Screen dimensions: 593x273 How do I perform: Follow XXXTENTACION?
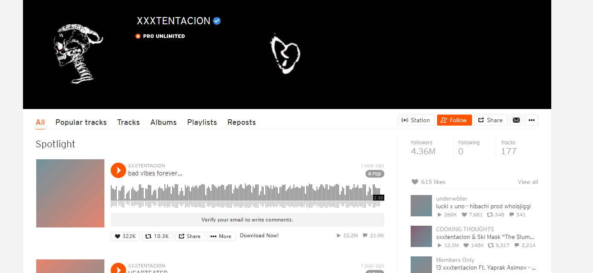tap(455, 120)
